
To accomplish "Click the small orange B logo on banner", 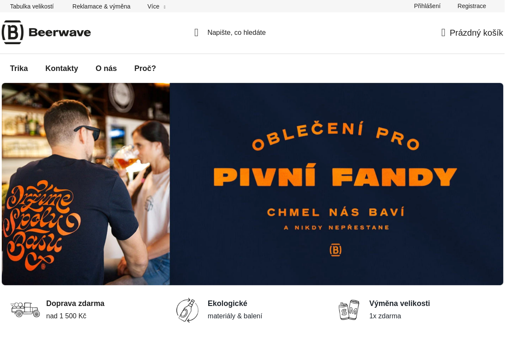I will [x=336, y=250].
